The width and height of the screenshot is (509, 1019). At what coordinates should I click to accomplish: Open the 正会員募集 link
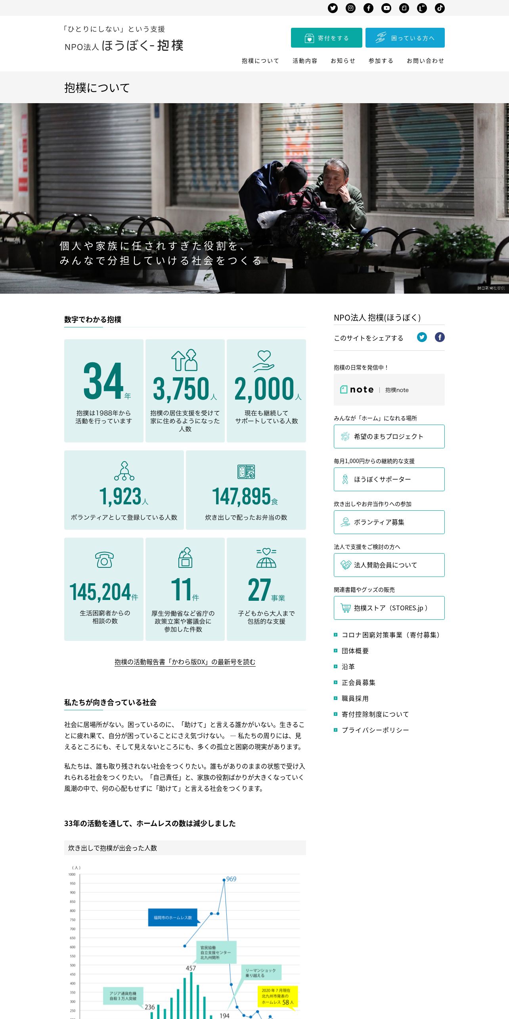(x=358, y=683)
